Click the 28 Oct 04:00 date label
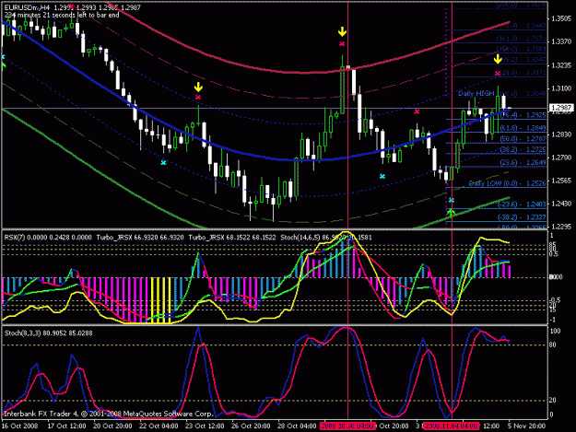Image resolution: width=576 pixels, height=432 pixels. coord(297,426)
